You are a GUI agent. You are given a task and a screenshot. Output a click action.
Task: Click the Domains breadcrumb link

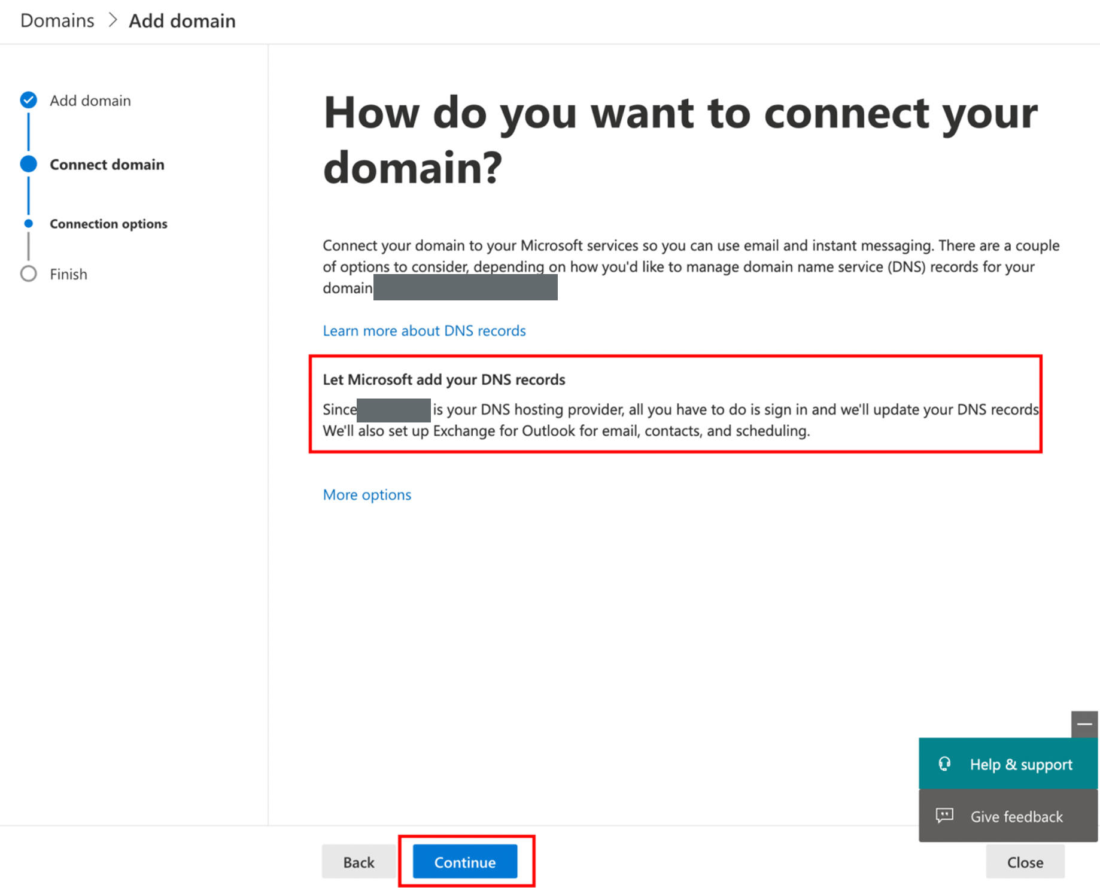(57, 21)
